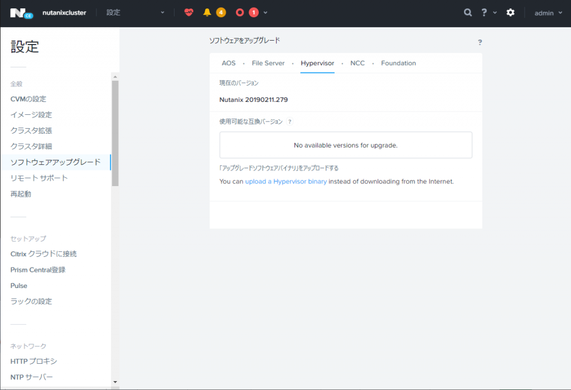Open NTP サーバー in the sidebar
Viewport: 571px width, 390px height.
point(32,377)
